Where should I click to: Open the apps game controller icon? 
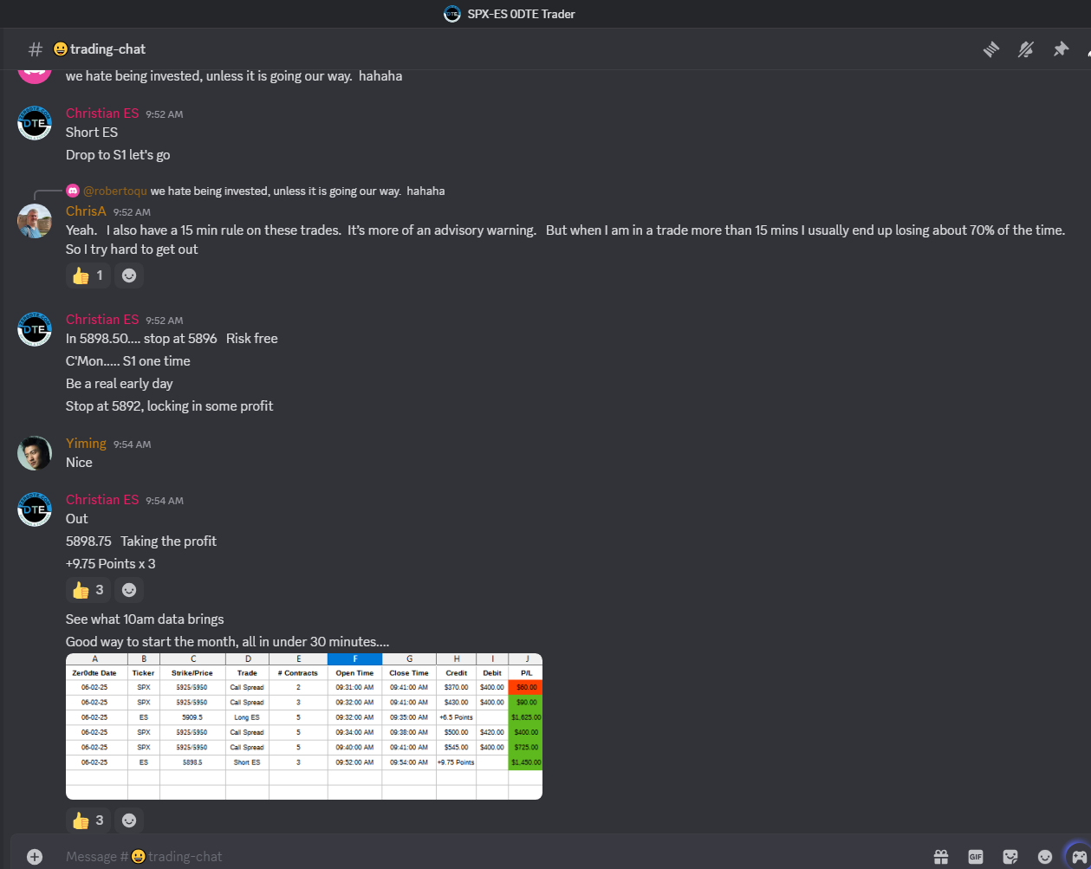(x=1077, y=855)
